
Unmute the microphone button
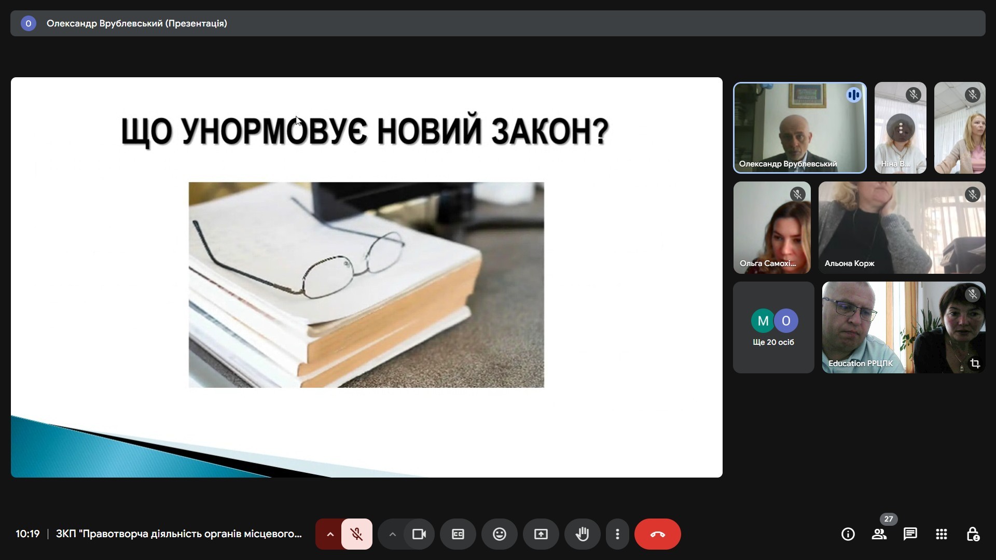tap(356, 534)
